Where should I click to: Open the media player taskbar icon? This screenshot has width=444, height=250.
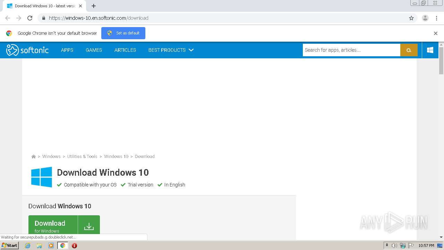(x=51, y=245)
